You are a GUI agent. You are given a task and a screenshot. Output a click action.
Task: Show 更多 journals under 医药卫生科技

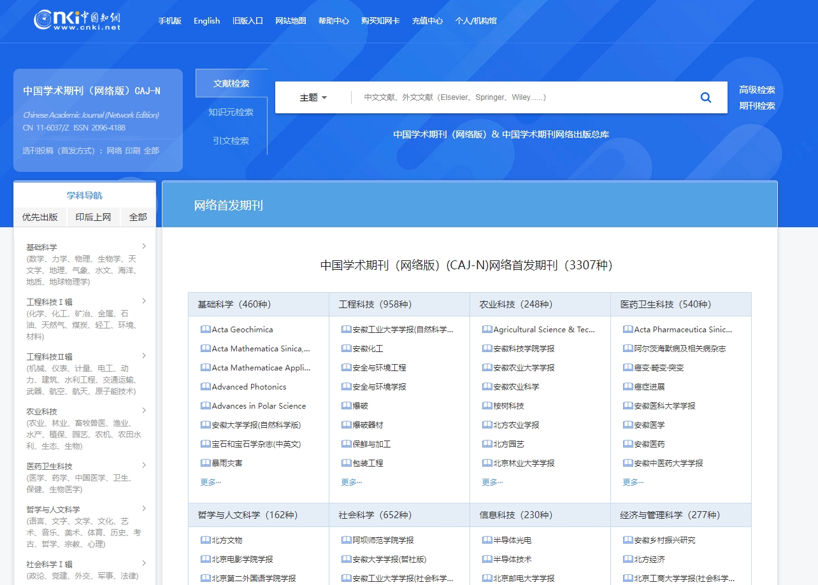coord(633,482)
